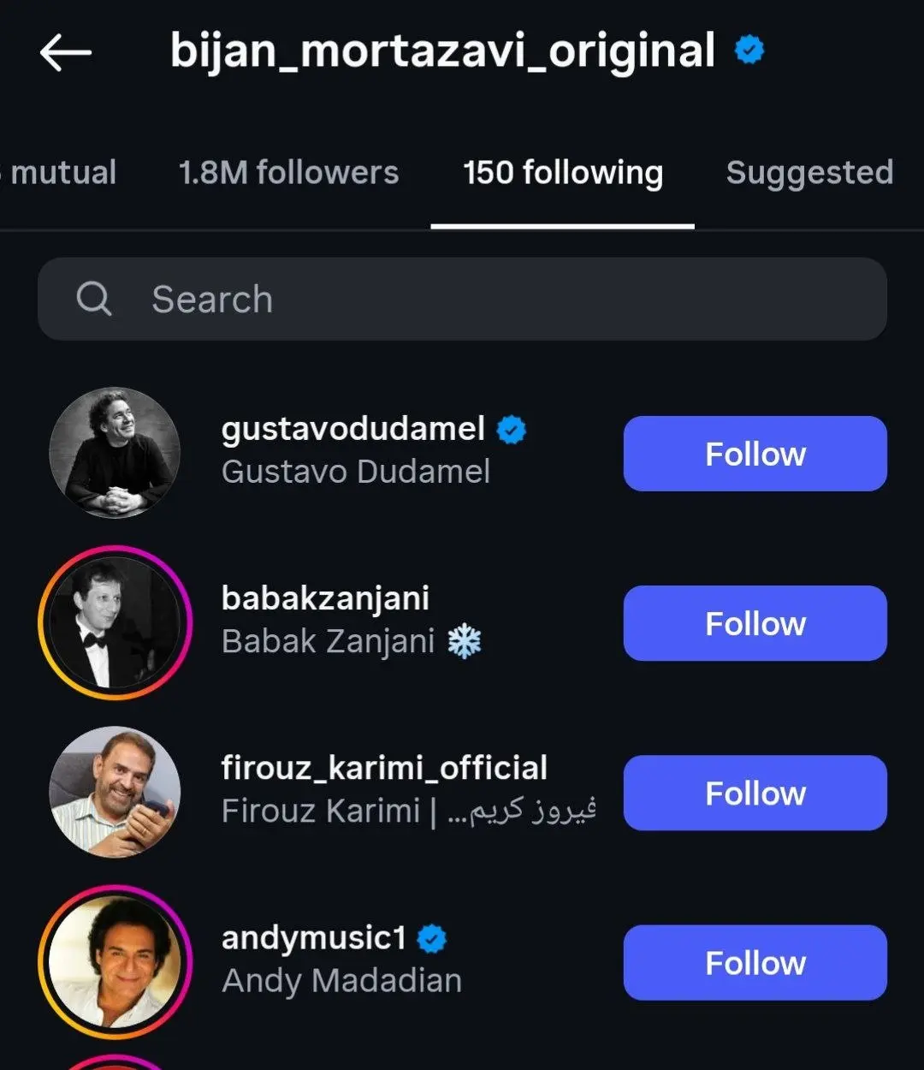Follow andymusic1
924x1070 pixels.
[755, 962]
